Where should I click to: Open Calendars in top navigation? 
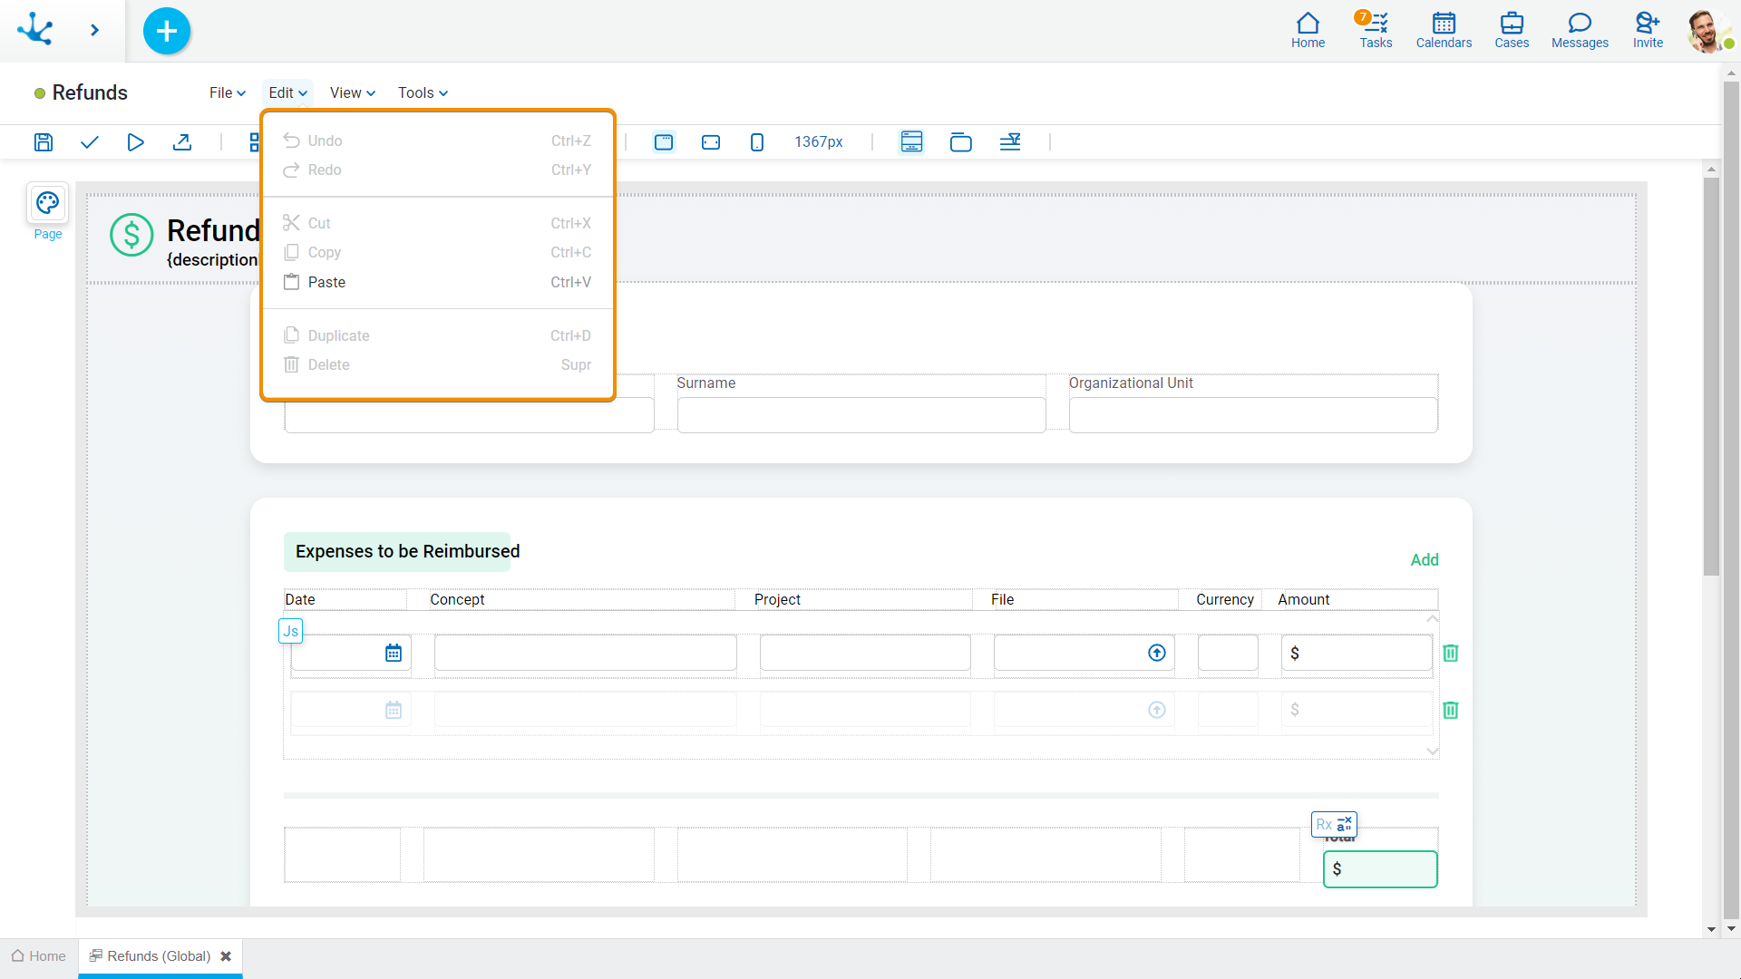click(x=1444, y=30)
